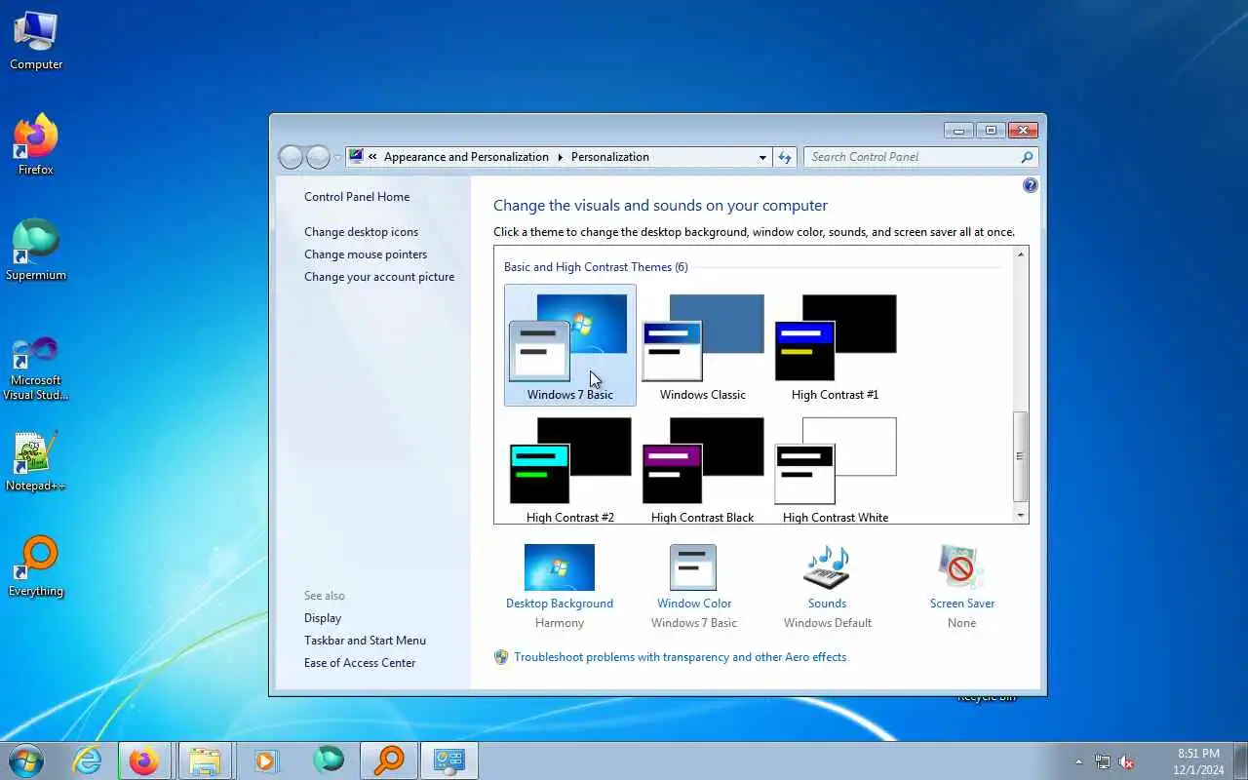The width and height of the screenshot is (1248, 780).
Task: Click Change mouse pointers link
Action: pos(366,254)
